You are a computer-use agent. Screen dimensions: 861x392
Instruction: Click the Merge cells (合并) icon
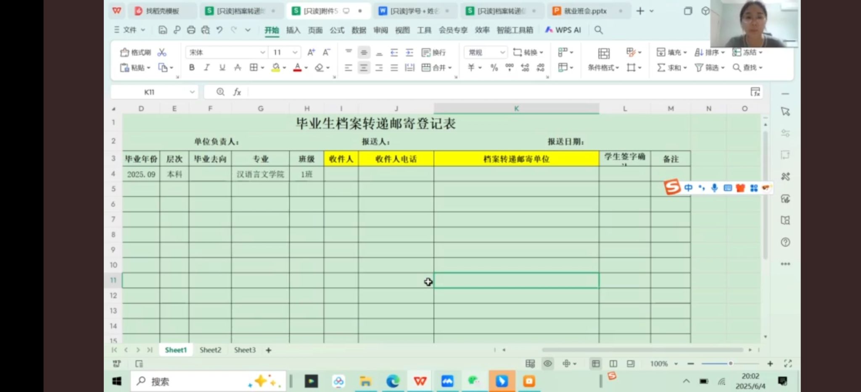tap(436, 68)
